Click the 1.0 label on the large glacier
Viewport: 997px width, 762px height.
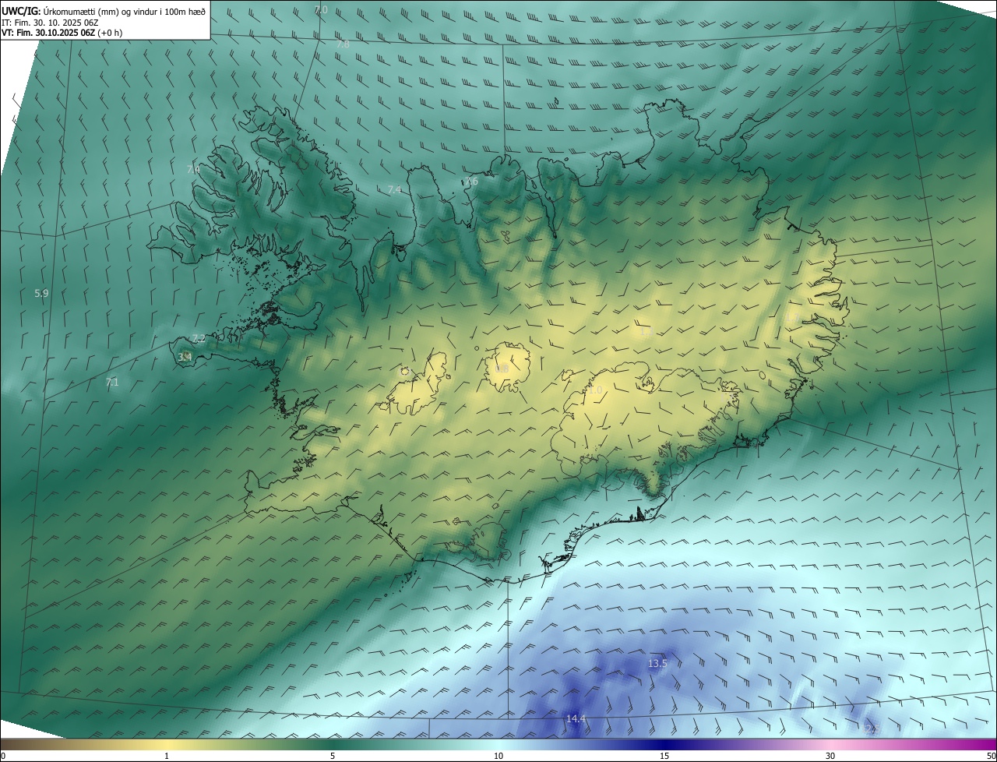point(596,390)
